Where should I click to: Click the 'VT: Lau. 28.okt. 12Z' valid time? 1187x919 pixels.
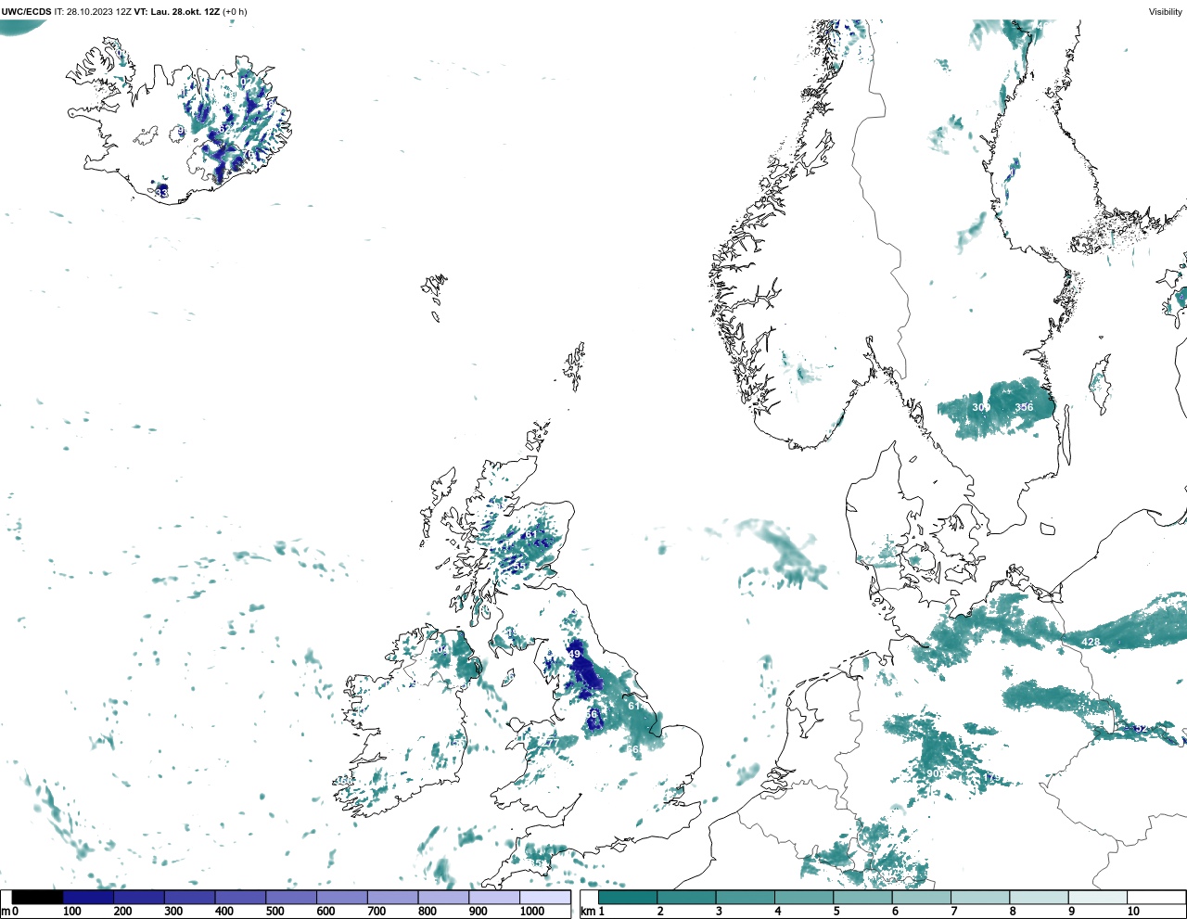tap(176, 12)
